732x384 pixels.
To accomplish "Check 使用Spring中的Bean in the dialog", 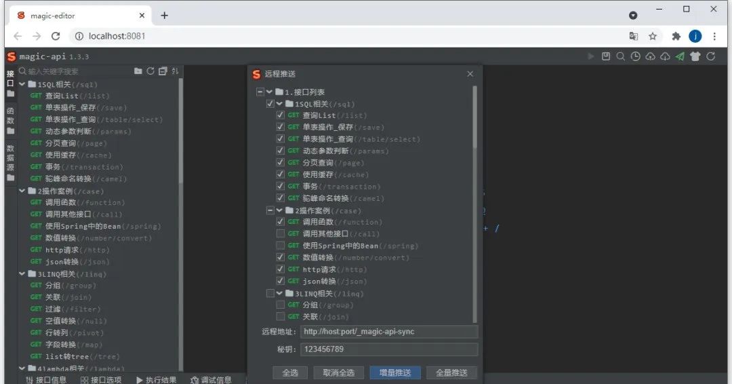I will (280, 245).
